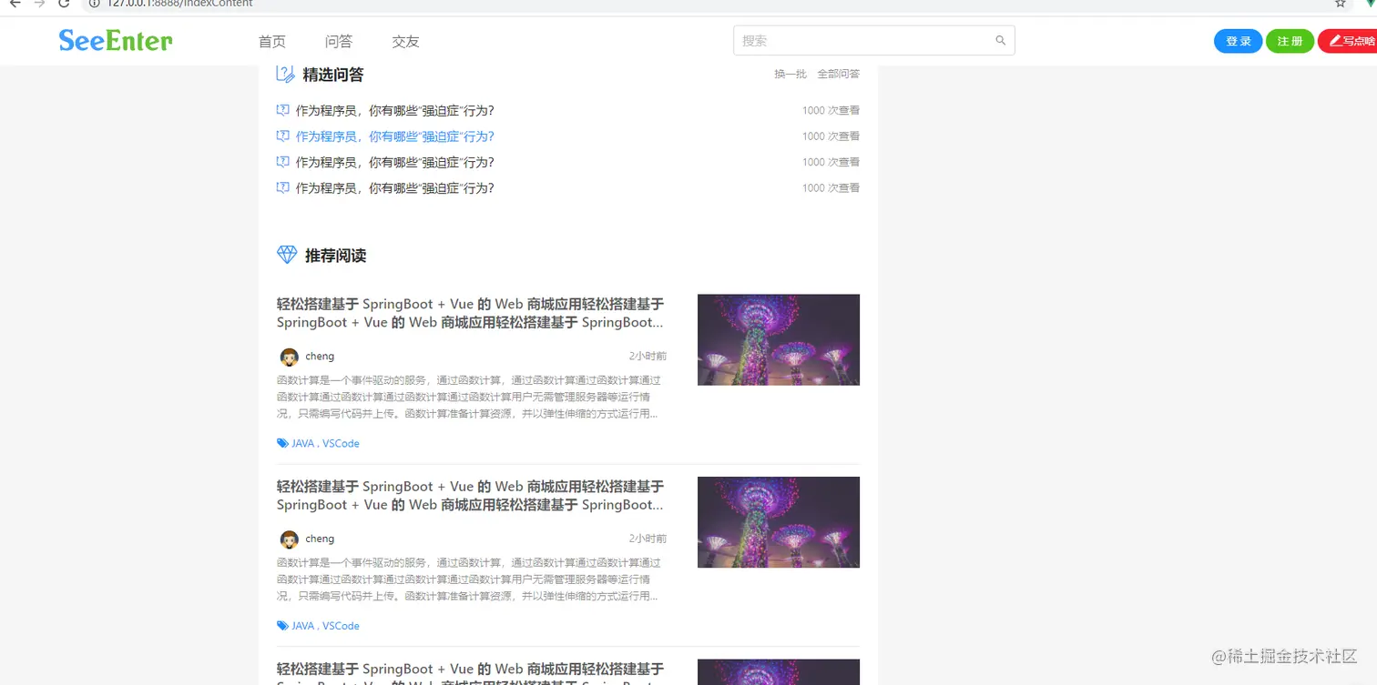Click the magnifier icon in search bar

pyautogui.click(x=1000, y=40)
